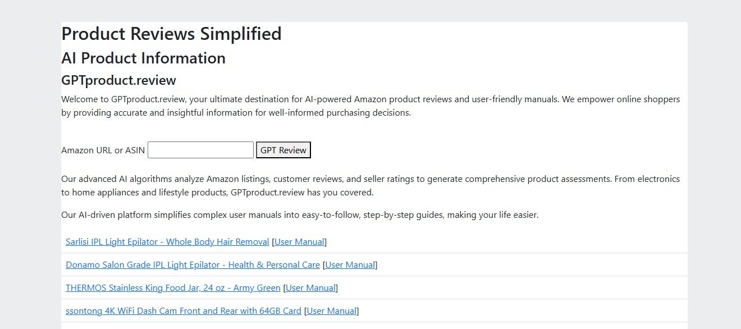Open the THERMOS Stainless King Food Jar link
The image size is (741, 329).
click(x=173, y=288)
